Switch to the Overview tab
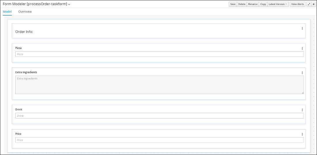 (x=25, y=12)
